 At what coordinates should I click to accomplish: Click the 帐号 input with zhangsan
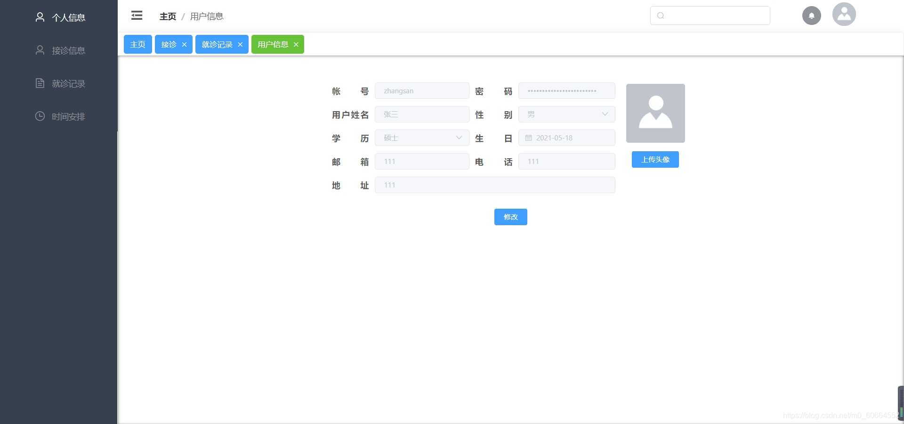pos(422,91)
